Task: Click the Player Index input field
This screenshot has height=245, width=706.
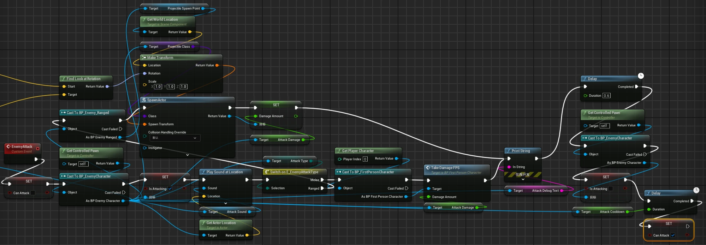Action: [x=365, y=159]
